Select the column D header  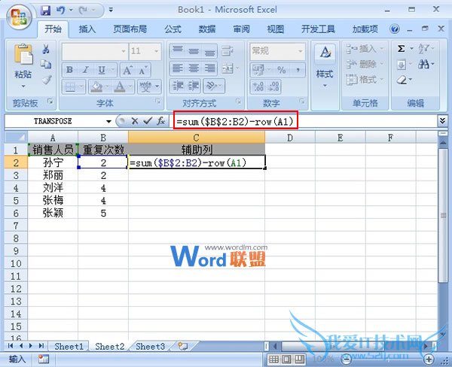tap(290, 138)
